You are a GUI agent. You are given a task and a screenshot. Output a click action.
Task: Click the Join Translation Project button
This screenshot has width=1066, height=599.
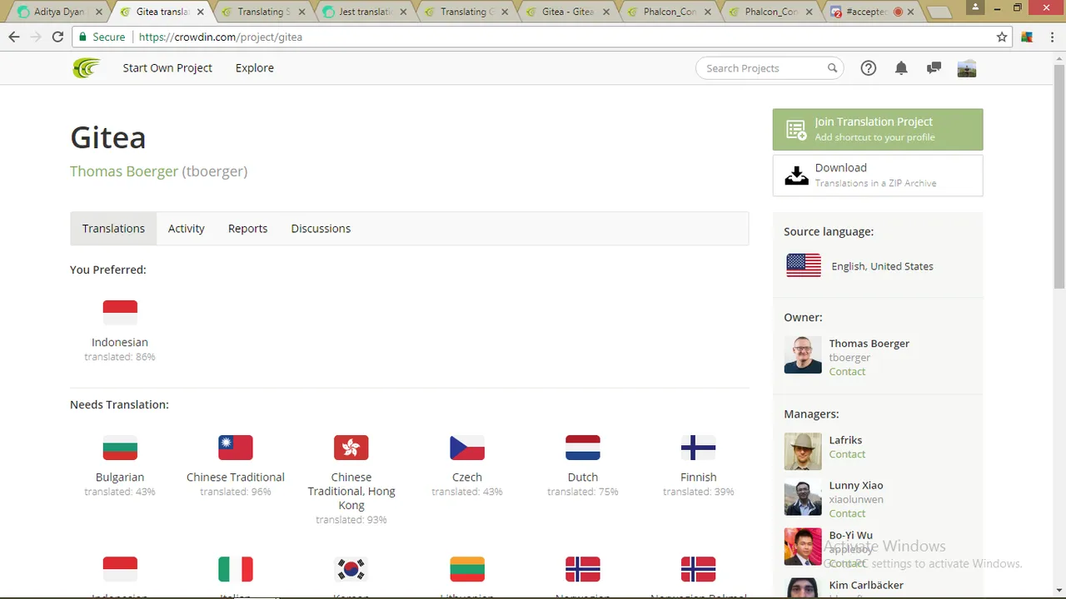[878, 130]
